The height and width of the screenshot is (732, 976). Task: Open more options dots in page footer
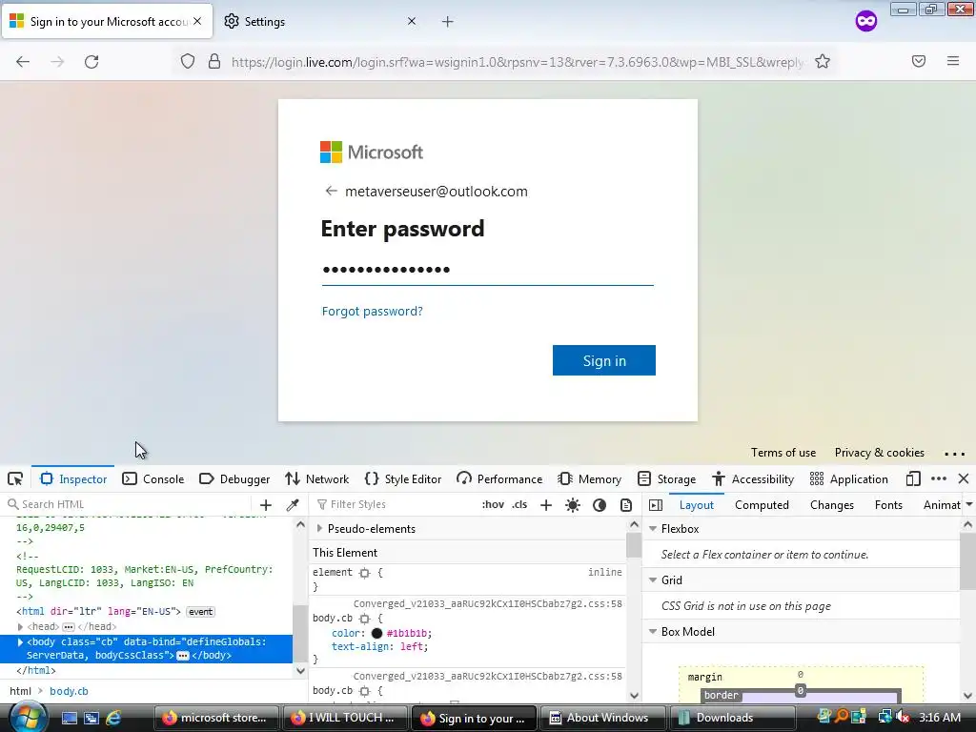(x=954, y=454)
